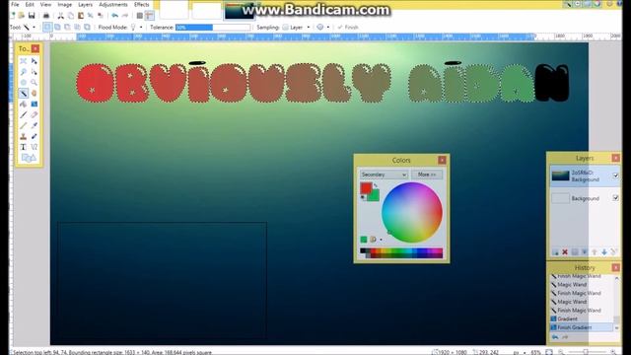Viewport: 631px width, 355px height.
Task: Delete layer with red X icon
Action: point(565,252)
